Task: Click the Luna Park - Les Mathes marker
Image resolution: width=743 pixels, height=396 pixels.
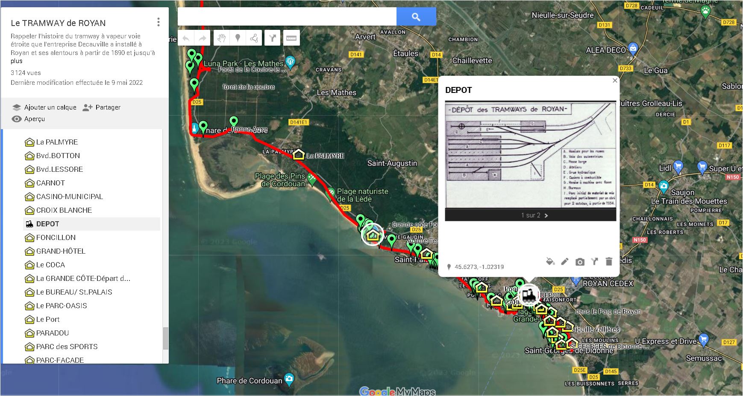Action: pyautogui.click(x=290, y=63)
